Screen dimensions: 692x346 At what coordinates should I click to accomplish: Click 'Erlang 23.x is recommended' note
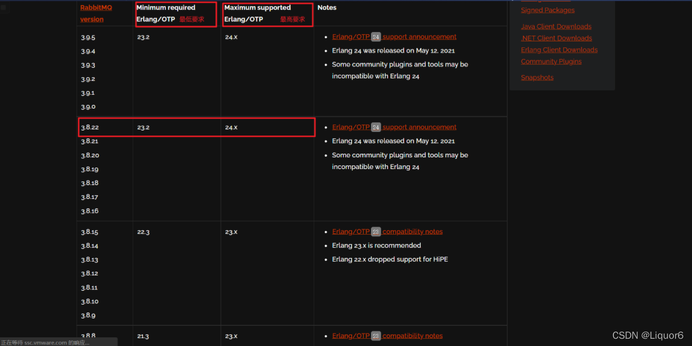click(376, 245)
